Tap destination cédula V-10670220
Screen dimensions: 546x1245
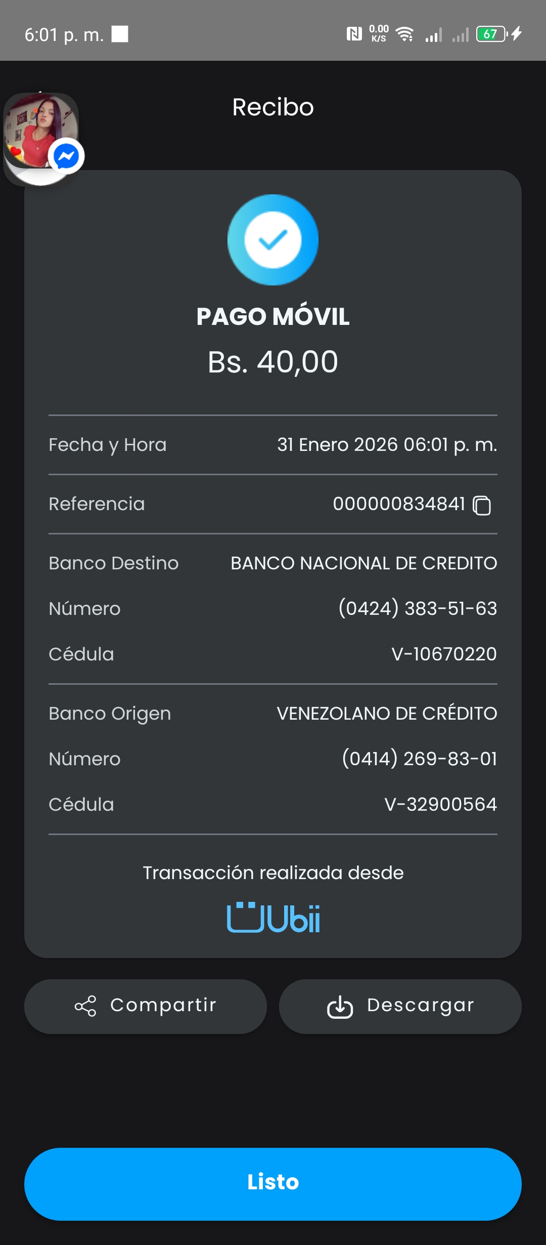[444, 654]
